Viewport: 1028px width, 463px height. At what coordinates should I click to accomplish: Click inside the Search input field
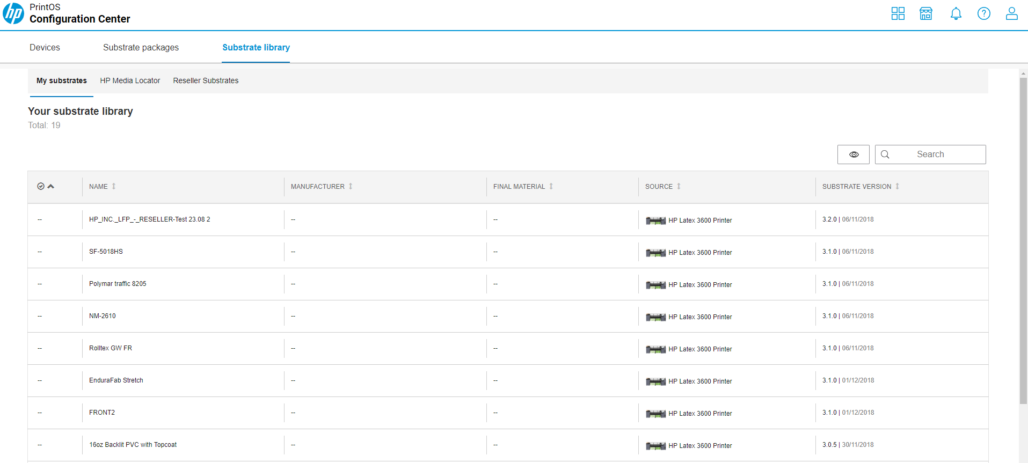click(930, 155)
